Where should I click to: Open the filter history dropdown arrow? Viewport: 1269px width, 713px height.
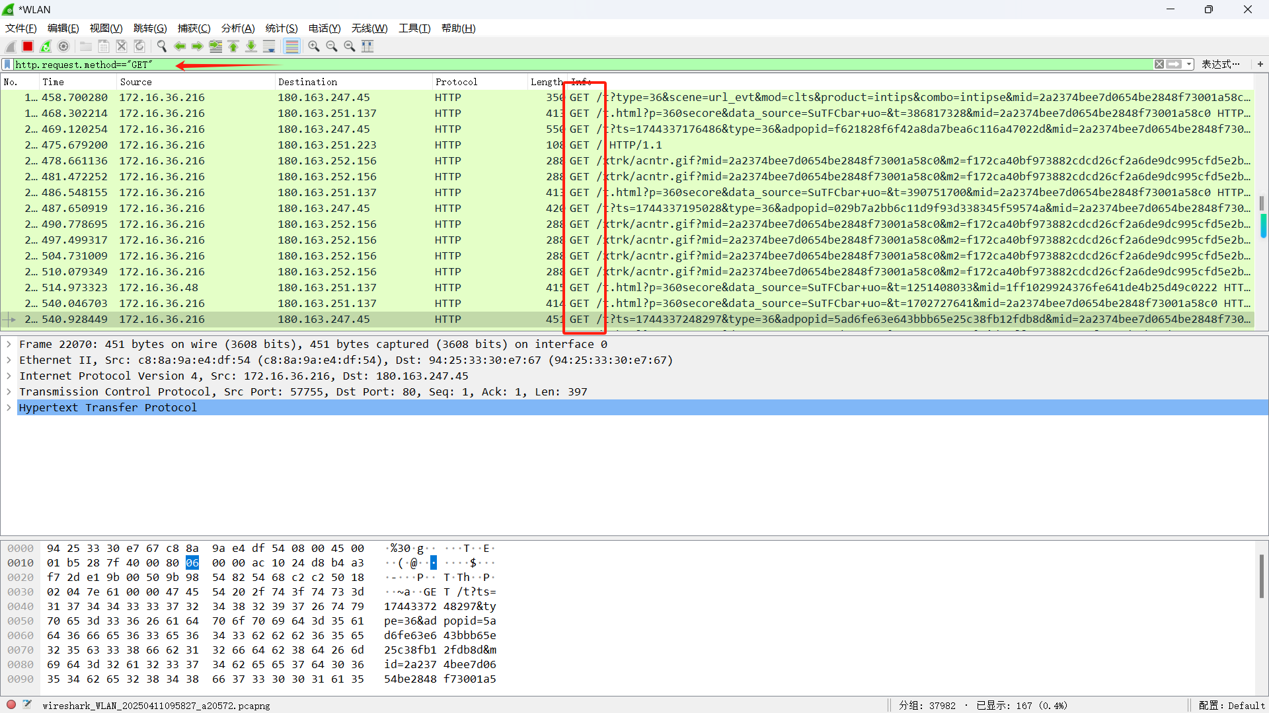pos(1188,64)
